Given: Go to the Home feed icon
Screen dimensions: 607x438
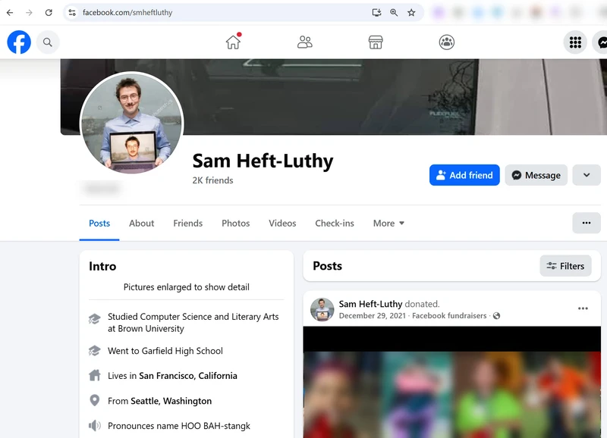Looking at the screenshot, I should tap(233, 42).
